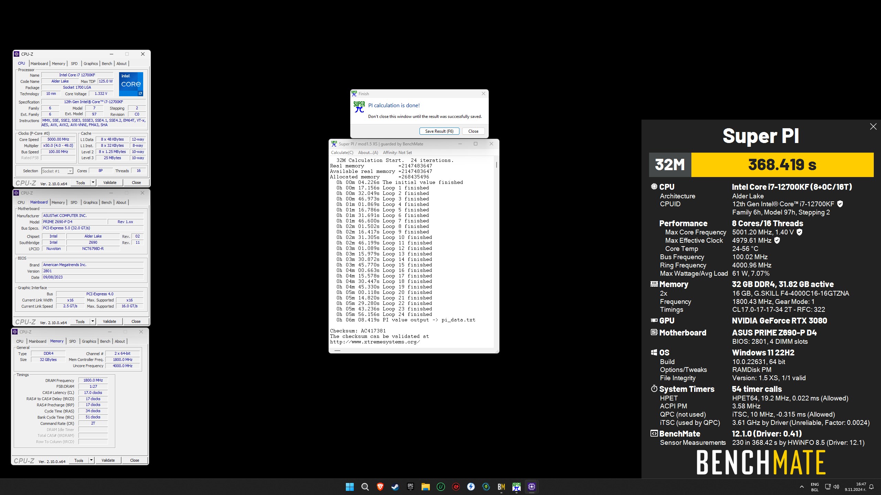Click the verified shield next to Max Core Frequency
This screenshot has width=881, height=495.
click(x=799, y=232)
